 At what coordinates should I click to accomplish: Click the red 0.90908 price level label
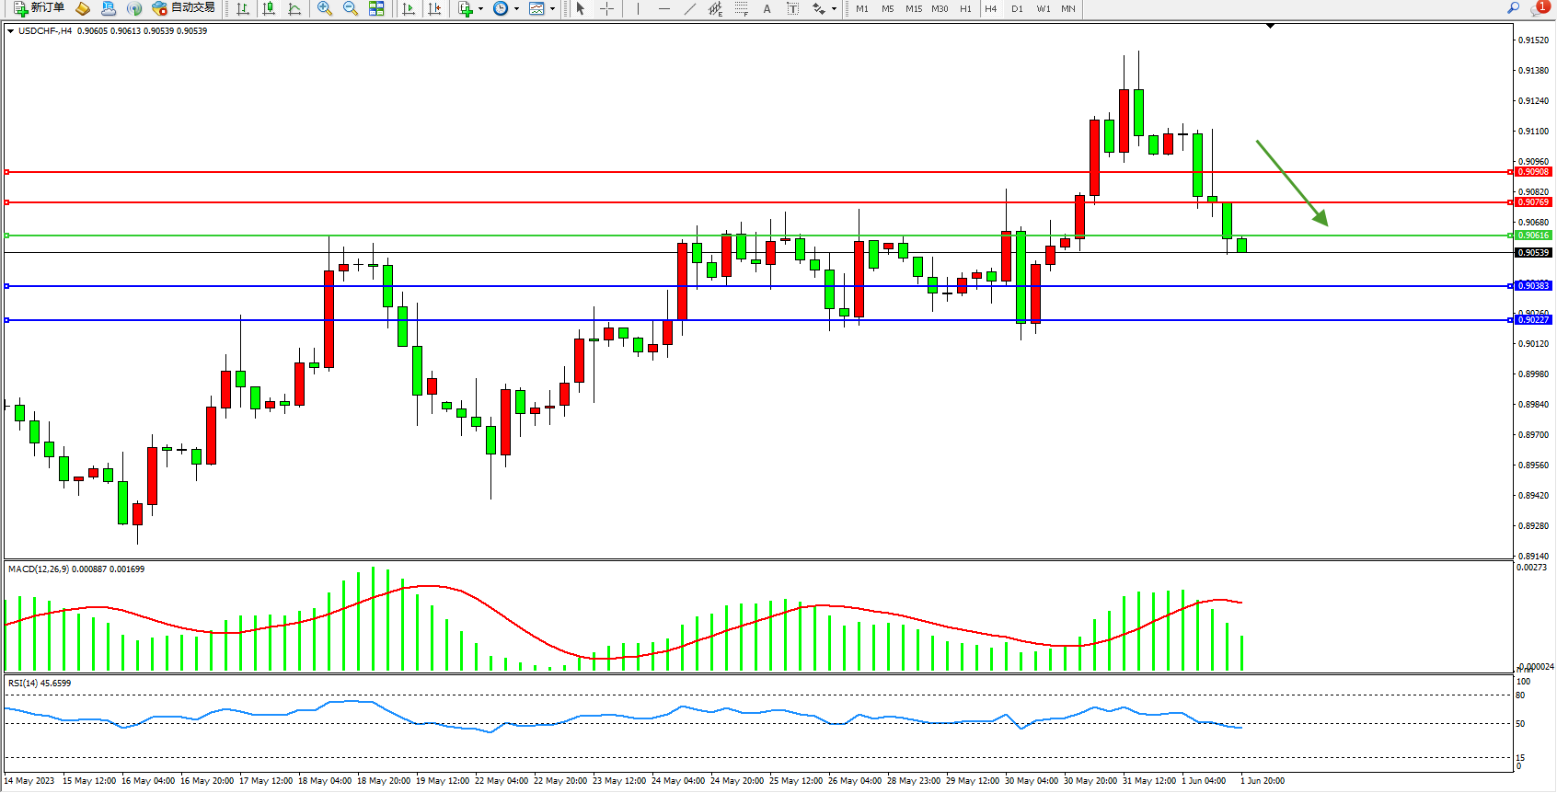coord(1533,172)
